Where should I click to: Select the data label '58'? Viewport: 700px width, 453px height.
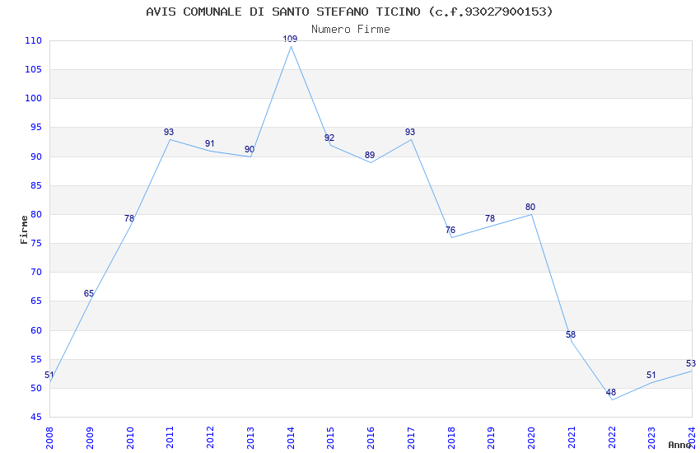[x=571, y=334]
